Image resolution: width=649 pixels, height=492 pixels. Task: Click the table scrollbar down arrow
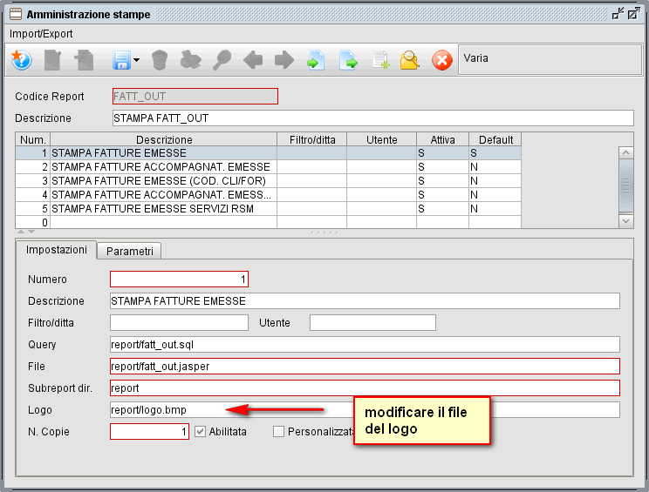pyautogui.click(x=625, y=221)
